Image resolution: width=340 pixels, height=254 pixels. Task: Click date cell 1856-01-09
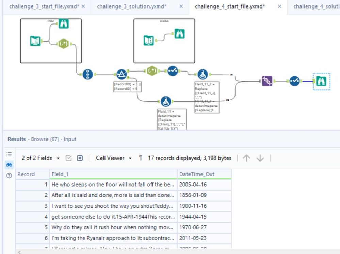pos(205,195)
